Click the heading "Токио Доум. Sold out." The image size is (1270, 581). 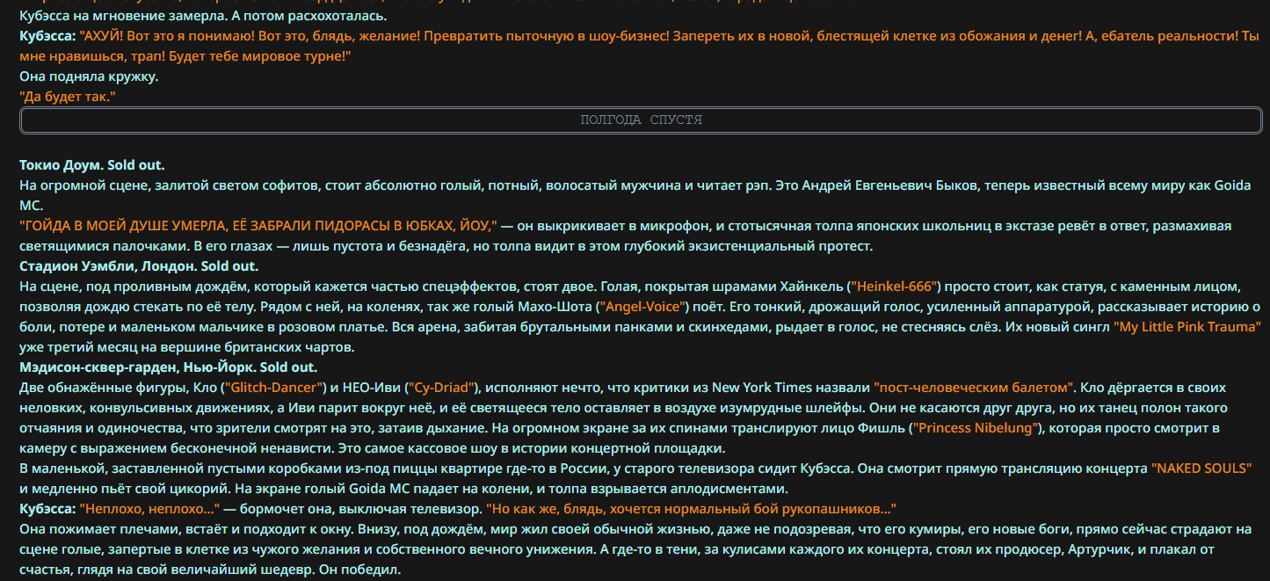pyautogui.click(x=92, y=165)
